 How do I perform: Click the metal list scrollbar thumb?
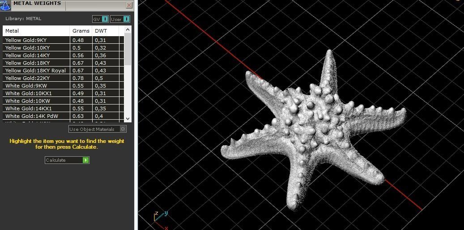pyautogui.click(x=128, y=49)
